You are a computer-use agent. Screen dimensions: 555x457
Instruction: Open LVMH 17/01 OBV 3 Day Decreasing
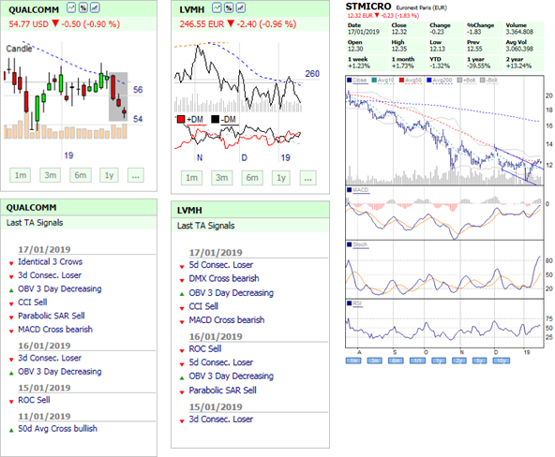pos(232,293)
